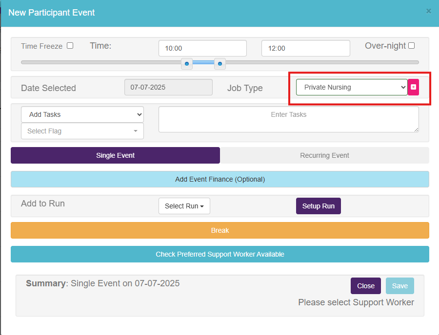This screenshot has width=439, height=335.
Task: Click the 'New Participant Event' title
Action: (52, 13)
